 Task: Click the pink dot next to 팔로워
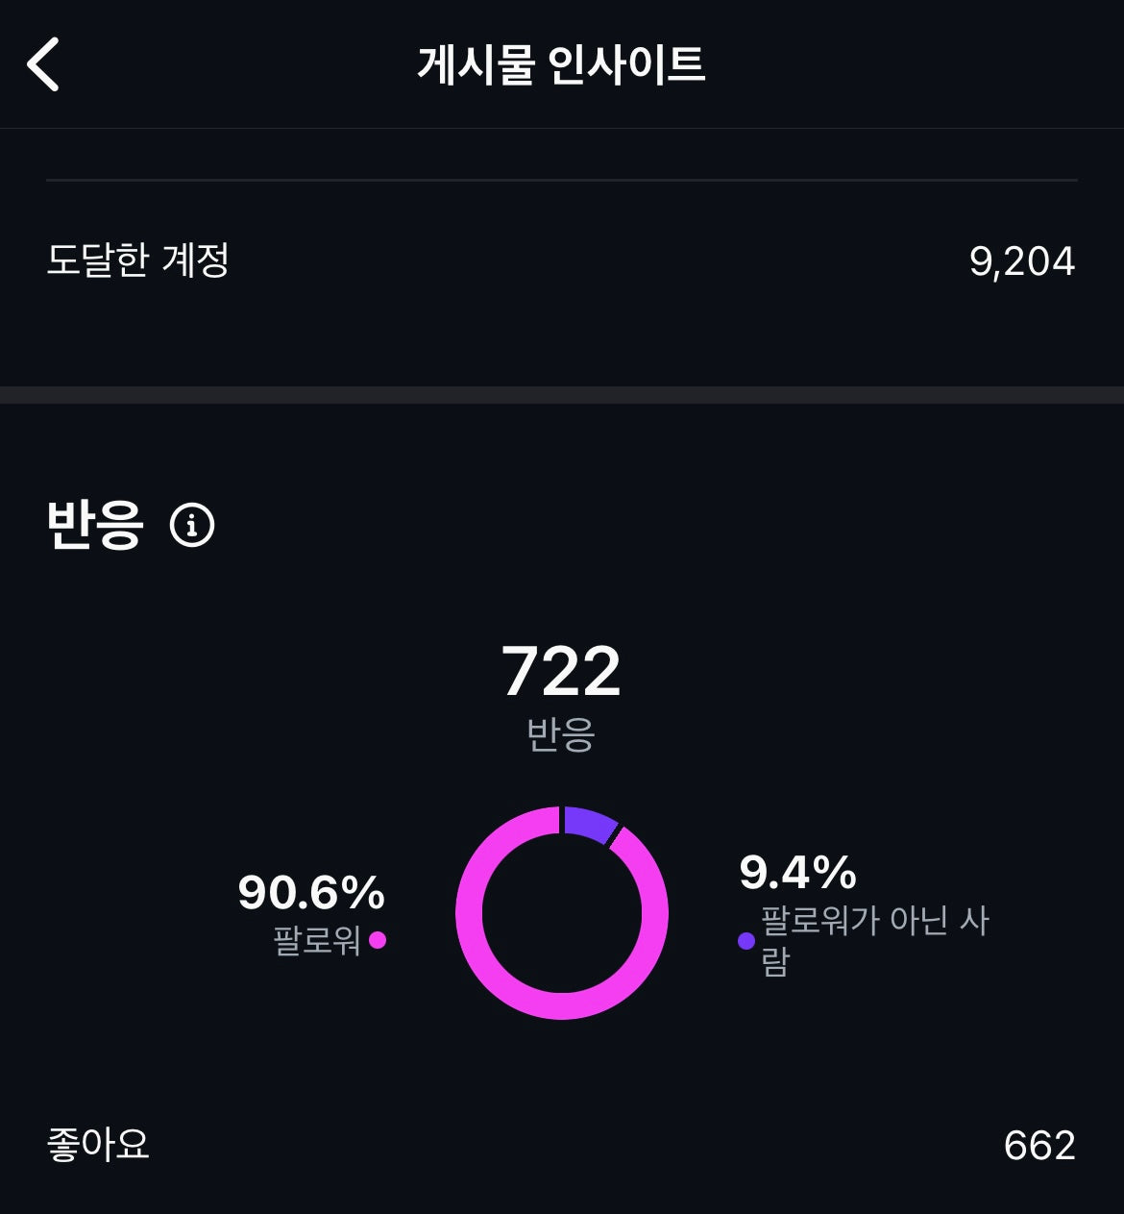coord(378,940)
